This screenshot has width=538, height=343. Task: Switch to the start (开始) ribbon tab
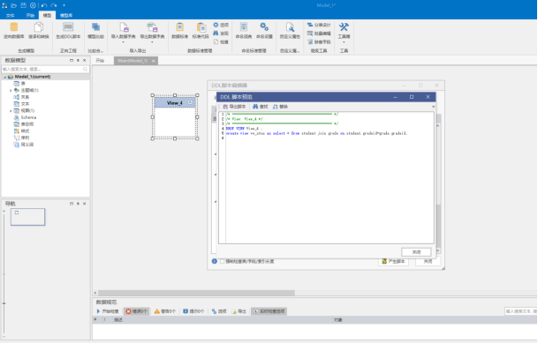click(x=30, y=15)
